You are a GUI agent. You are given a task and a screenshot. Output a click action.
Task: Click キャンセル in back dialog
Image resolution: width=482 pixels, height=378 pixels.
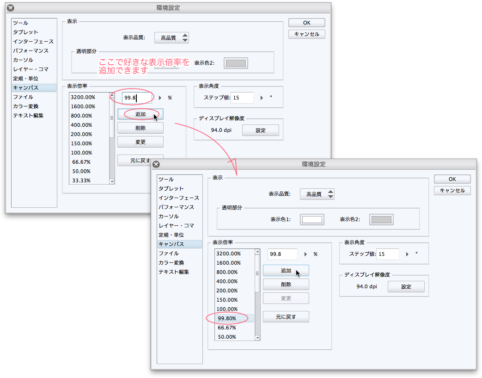coord(306,34)
